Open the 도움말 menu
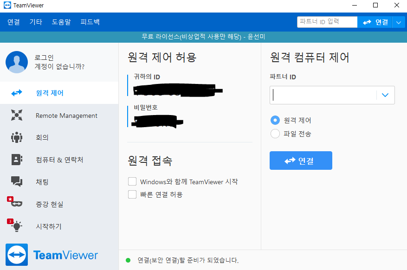Screen dimensions: 407x270 pyautogui.click(x=61, y=22)
